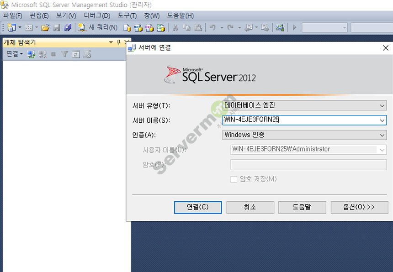
Task: Click the Activity Monitor chart icon
Action: (280, 27)
